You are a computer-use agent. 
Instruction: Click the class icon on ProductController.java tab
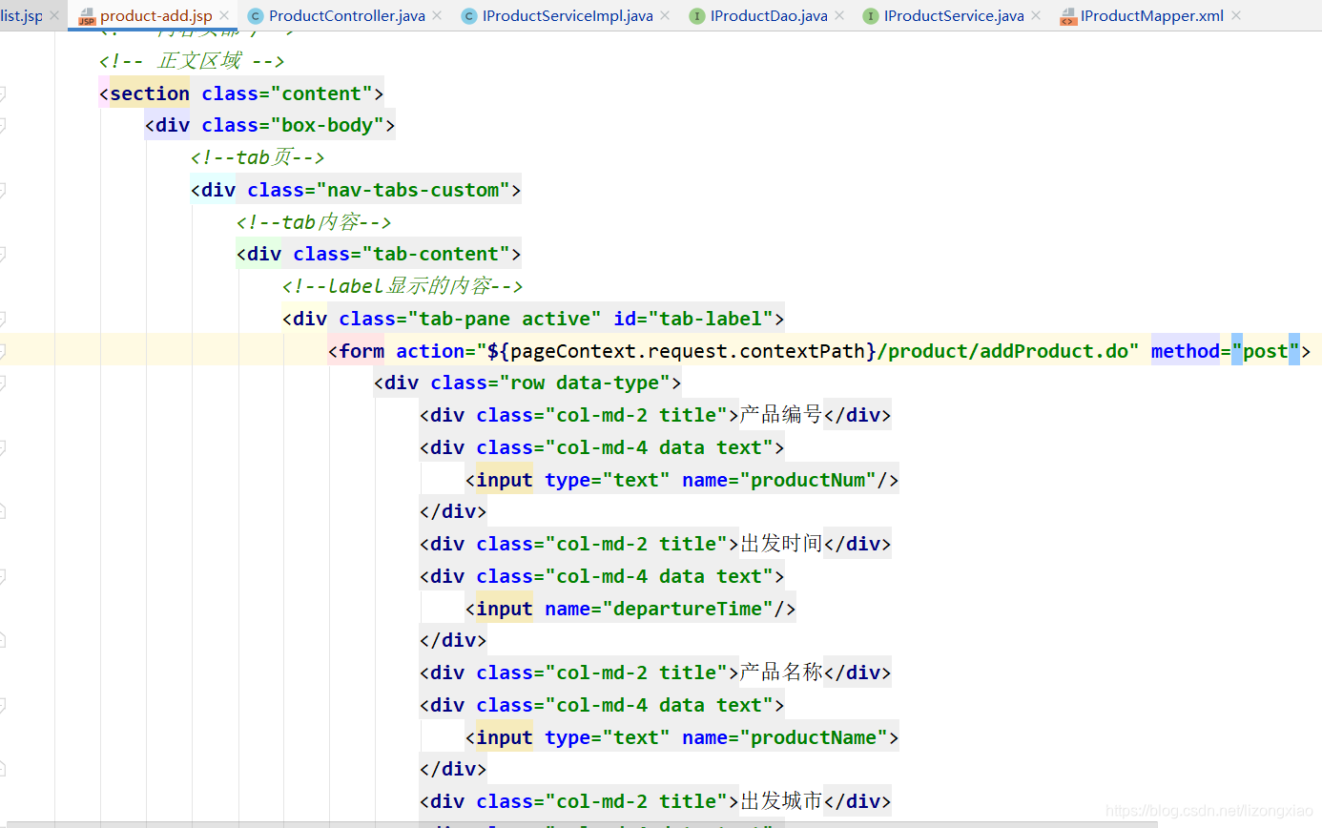click(x=255, y=16)
